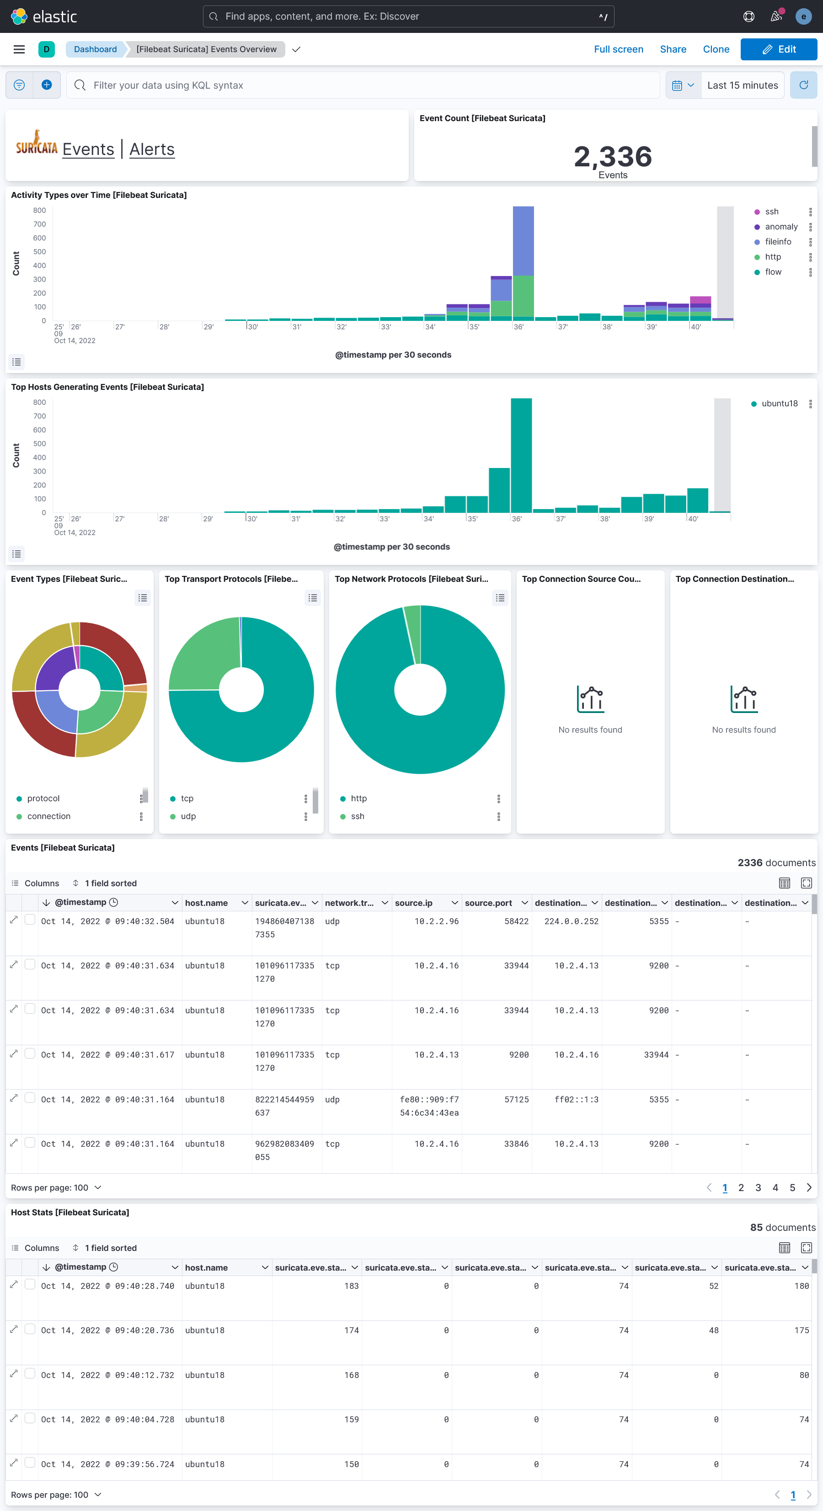823x1511 pixels.
Task: Open the @timestamp column menu in Events table
Action: (x=174, y=903)
